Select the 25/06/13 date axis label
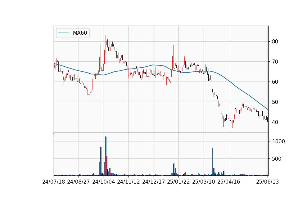Screen dimensions: 298x214 (x=268, y=182)
